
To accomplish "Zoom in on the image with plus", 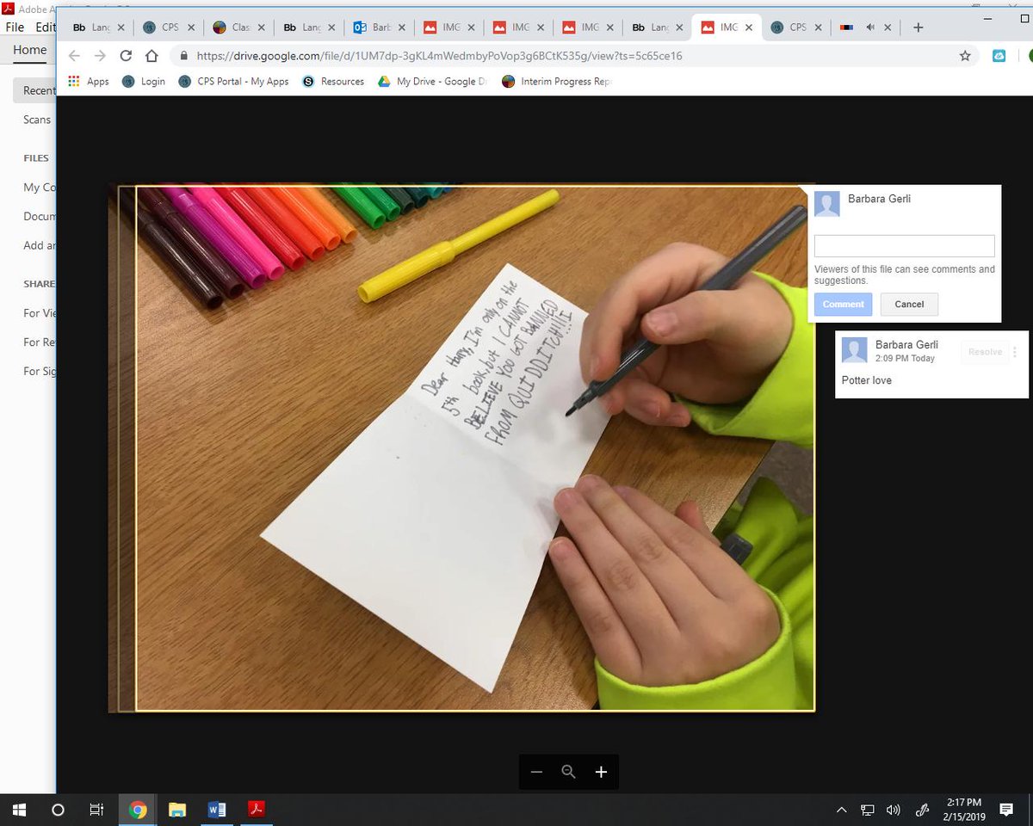I will [601, 772].
